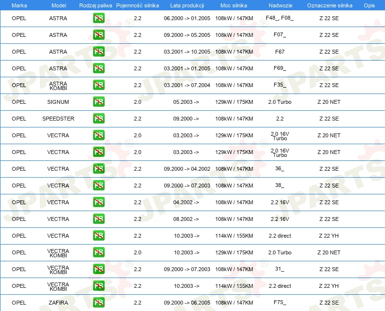
Task: Click body code F35_
Action: (x=280, y=85)
